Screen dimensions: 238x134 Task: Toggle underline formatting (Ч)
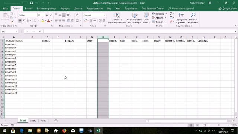pos(28,20)
